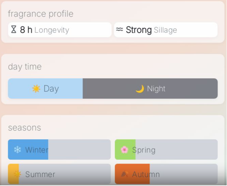Click the pink flower Spring icon
227x186 pixels.
[124, 150]
